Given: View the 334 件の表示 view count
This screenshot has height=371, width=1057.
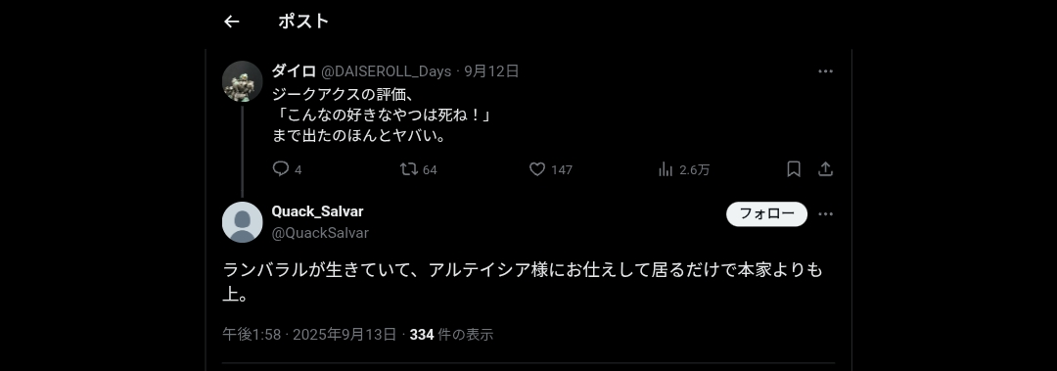Looking at the screenshot, I should [x=451, y=334].
